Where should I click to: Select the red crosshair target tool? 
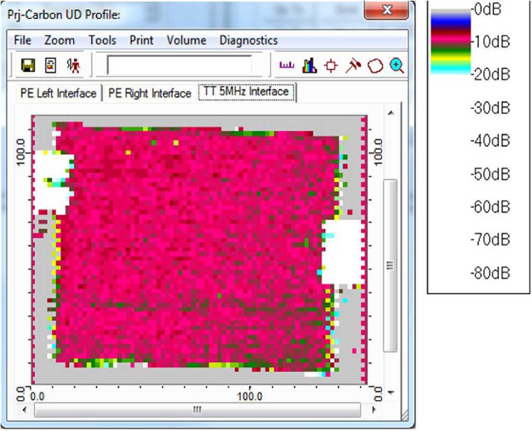coord(331,66)
